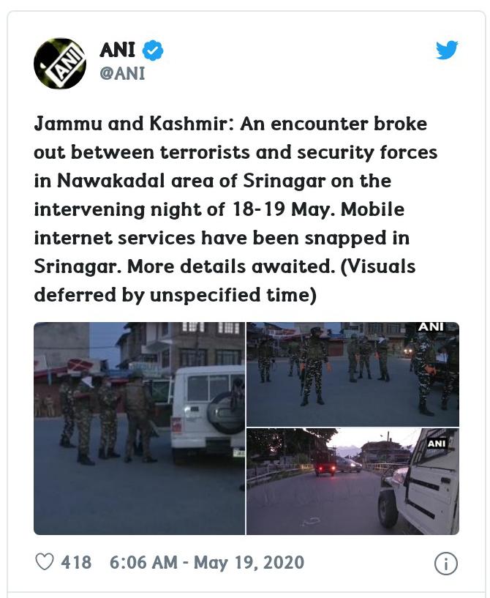
Task: Like the tweet with the heart icon
Action: (45, 562)
